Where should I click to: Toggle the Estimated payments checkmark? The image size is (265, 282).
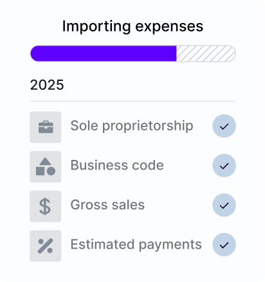[224, 245]
